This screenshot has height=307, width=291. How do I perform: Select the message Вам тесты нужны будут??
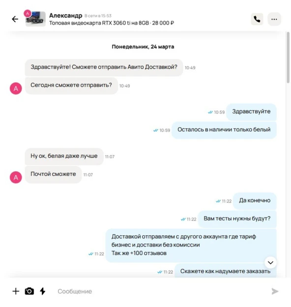coord(237,219)
